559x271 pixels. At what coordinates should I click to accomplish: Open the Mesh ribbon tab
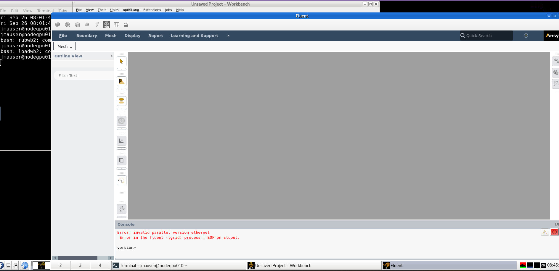111,36
